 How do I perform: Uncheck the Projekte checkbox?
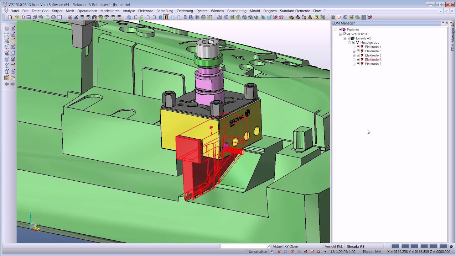point(340,30)
